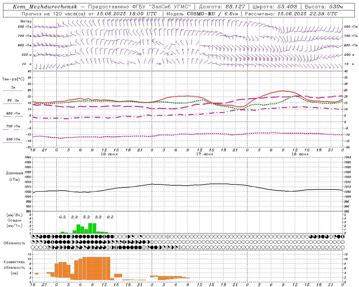
Task: Click the Td 2м dew point legend entry
Action: coord(13,100)
